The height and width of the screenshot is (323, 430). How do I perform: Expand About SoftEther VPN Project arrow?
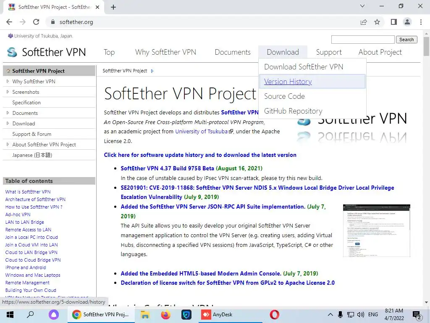pos(8,145)
